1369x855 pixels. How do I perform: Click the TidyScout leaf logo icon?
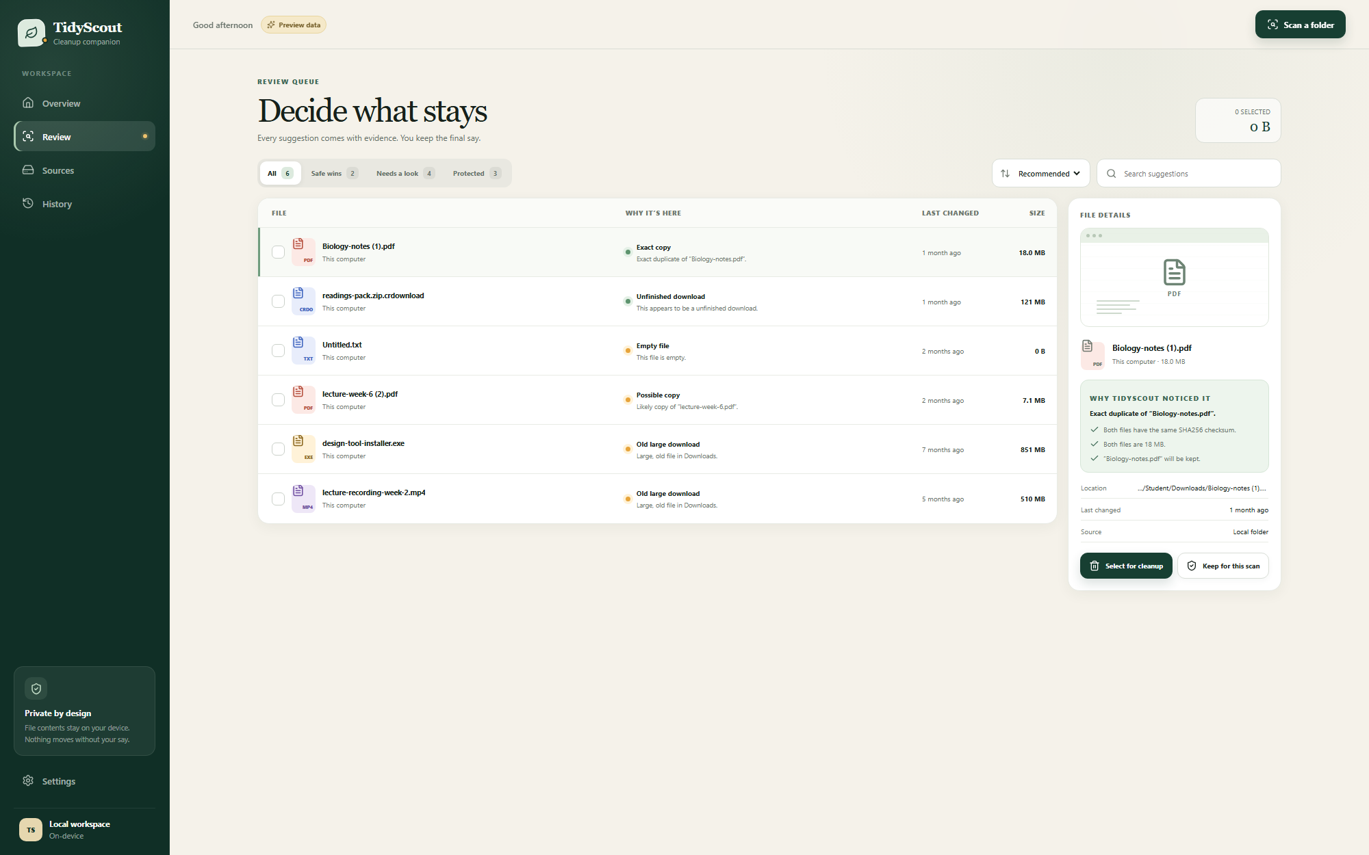click(31, 33)
